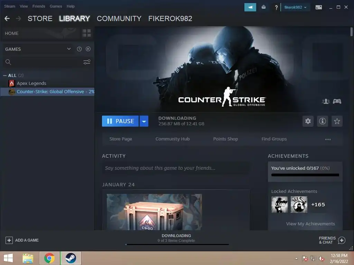Click the activity post text field

(x=176, y=168)
